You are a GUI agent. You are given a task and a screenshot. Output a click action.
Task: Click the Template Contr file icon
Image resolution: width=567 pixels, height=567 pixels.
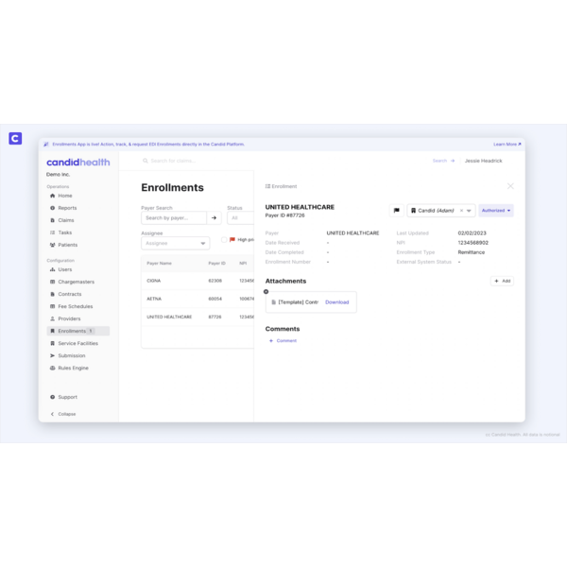[274, 302]
